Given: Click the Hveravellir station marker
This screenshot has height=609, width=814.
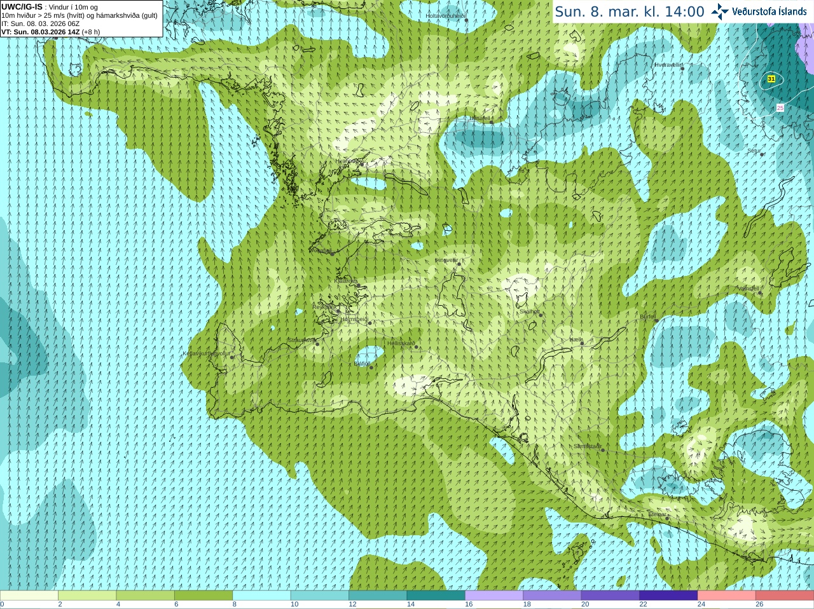Looking at the screenshot, I should pyautogui.click(x=682, y=68).
